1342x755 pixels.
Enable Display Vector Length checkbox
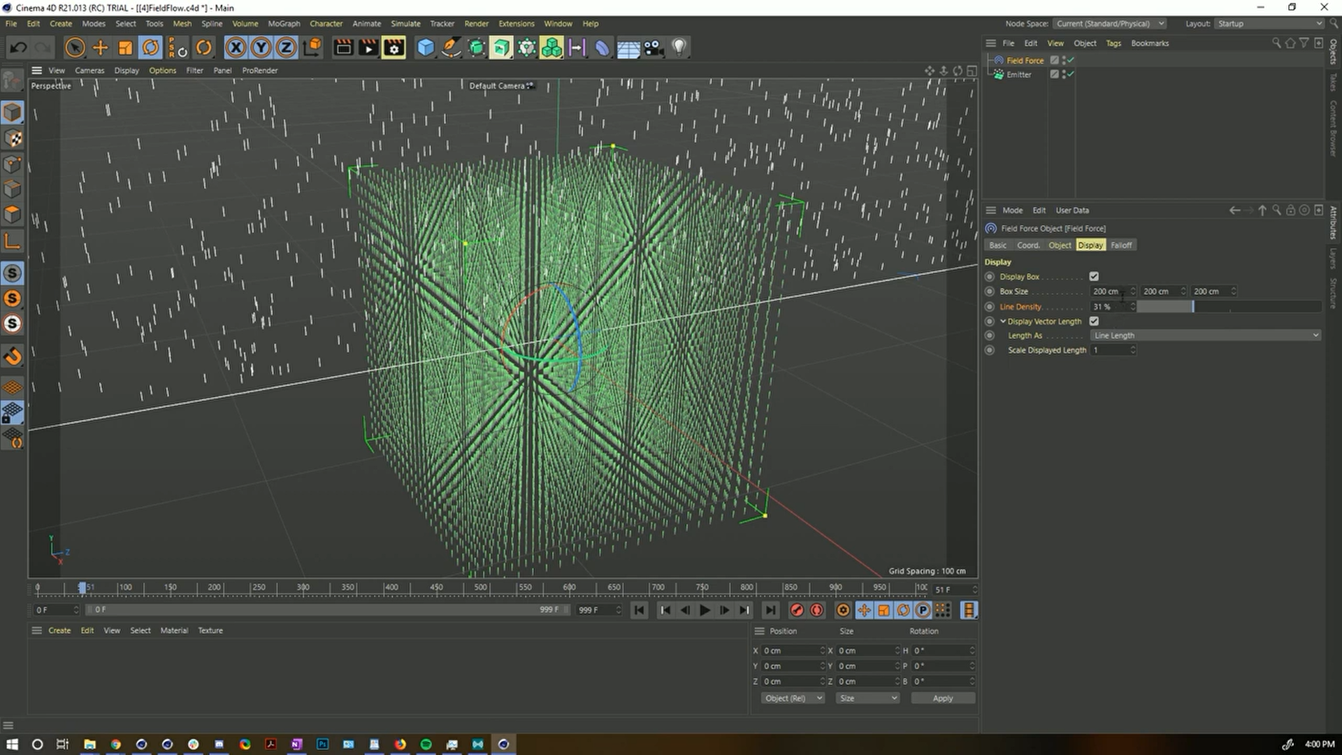click(1094, 320)
